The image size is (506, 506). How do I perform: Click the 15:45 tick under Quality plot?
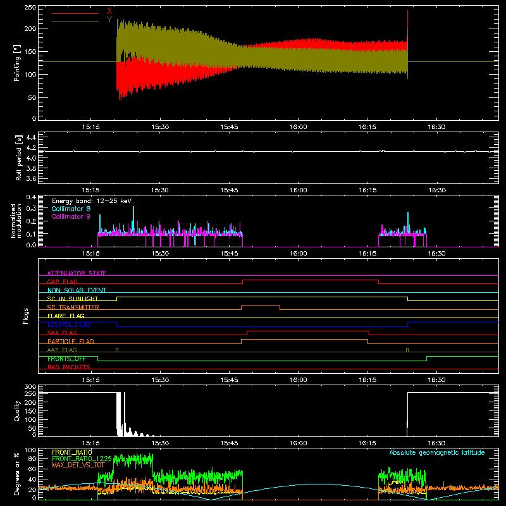tap(229, 443)
